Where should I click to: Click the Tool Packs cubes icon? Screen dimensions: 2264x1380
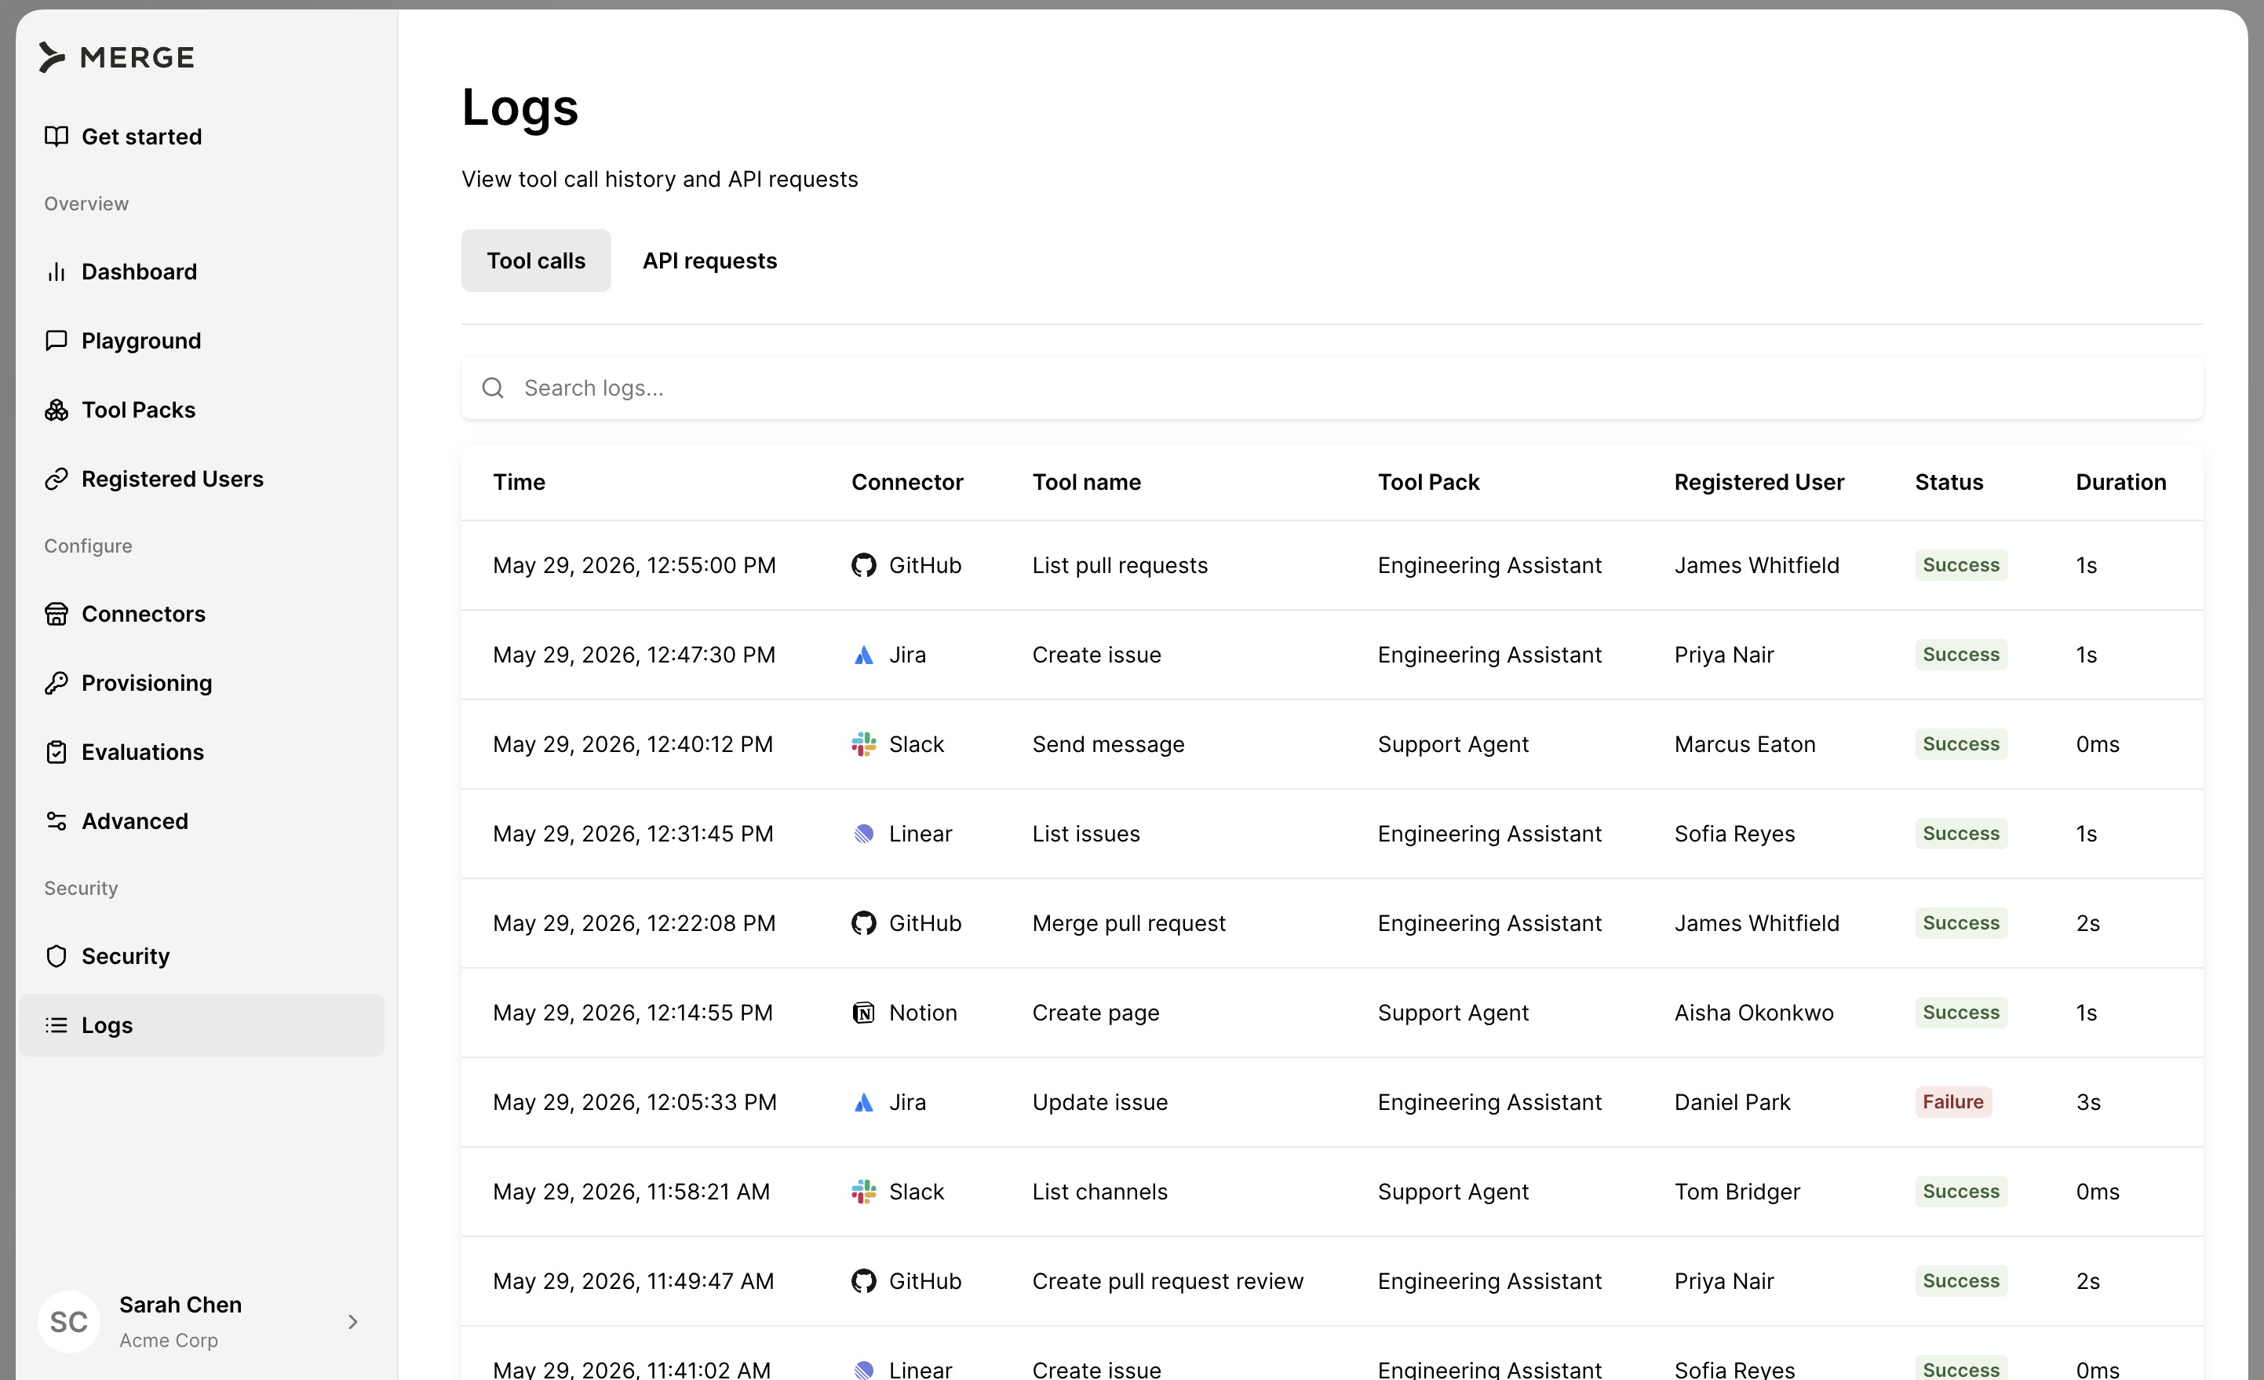click(x=56, y=409)
